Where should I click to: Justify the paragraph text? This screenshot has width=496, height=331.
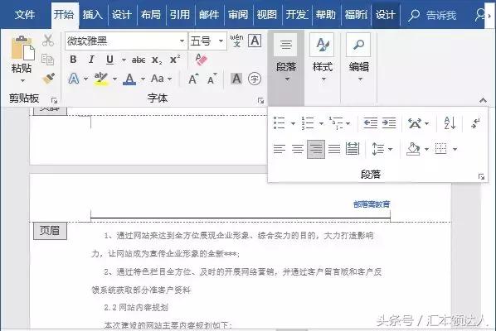(334, 149)
